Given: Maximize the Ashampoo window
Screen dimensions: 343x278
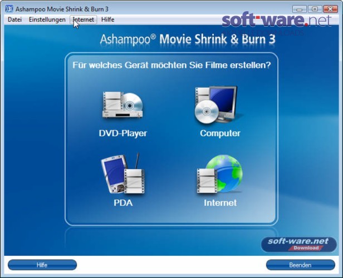Looking at the screenshot, I should pyautogui.click(x=315, y=9).
